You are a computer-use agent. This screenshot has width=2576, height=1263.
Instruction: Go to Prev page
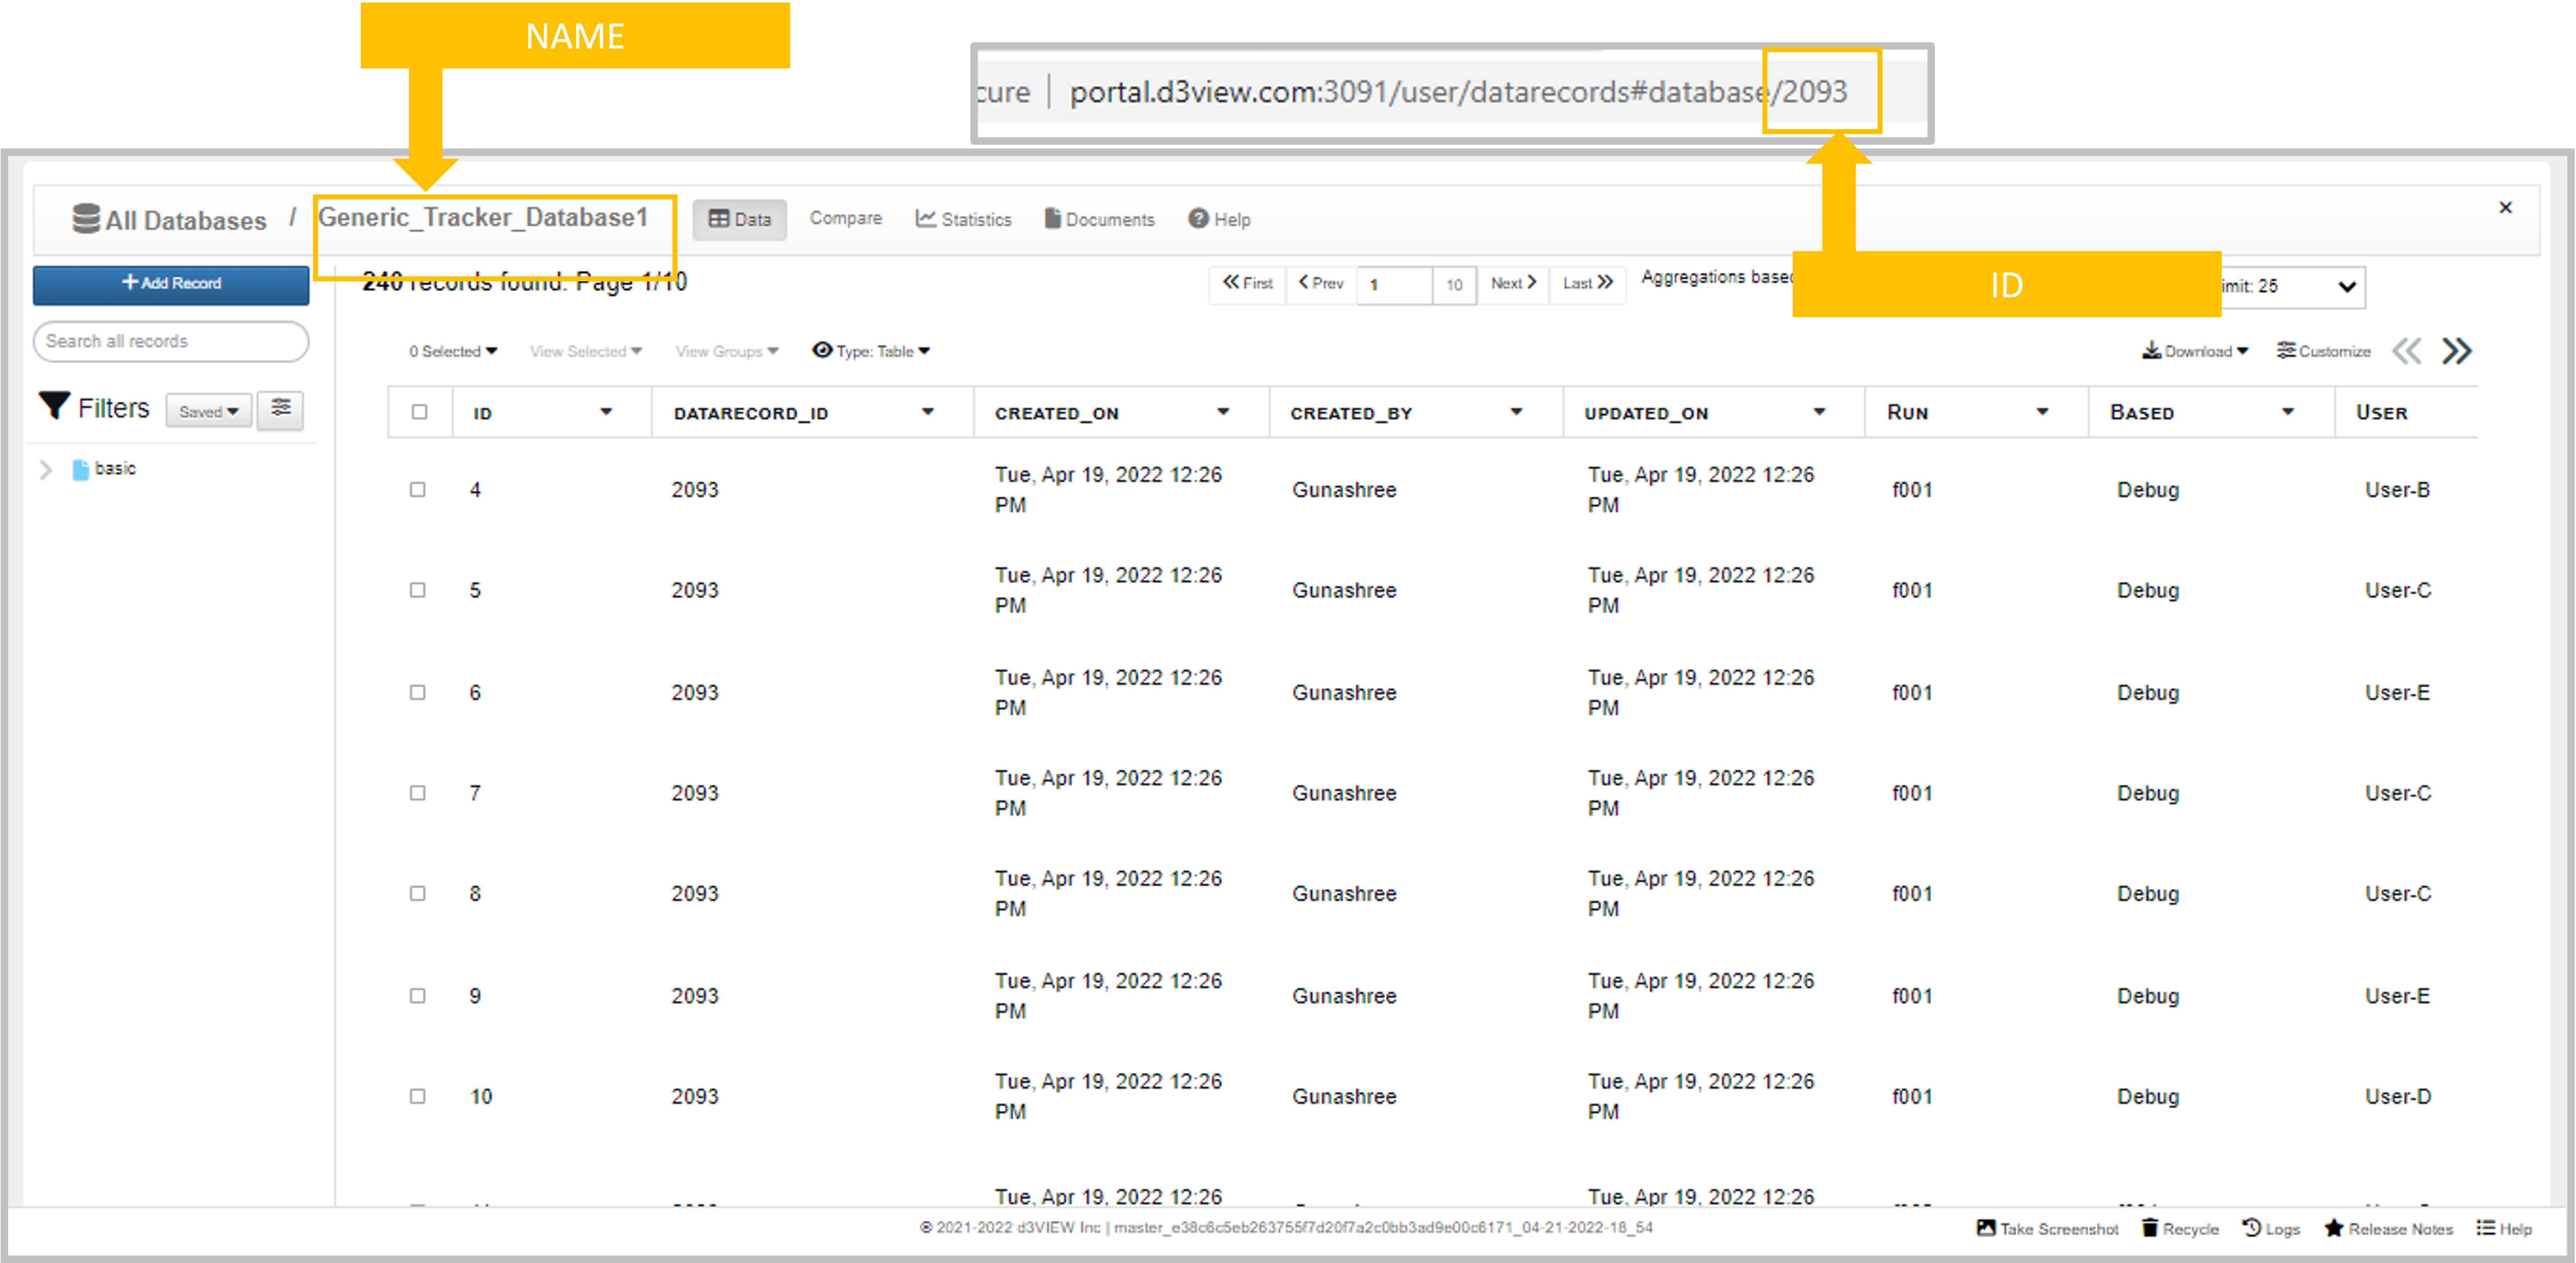point(1321,284)
